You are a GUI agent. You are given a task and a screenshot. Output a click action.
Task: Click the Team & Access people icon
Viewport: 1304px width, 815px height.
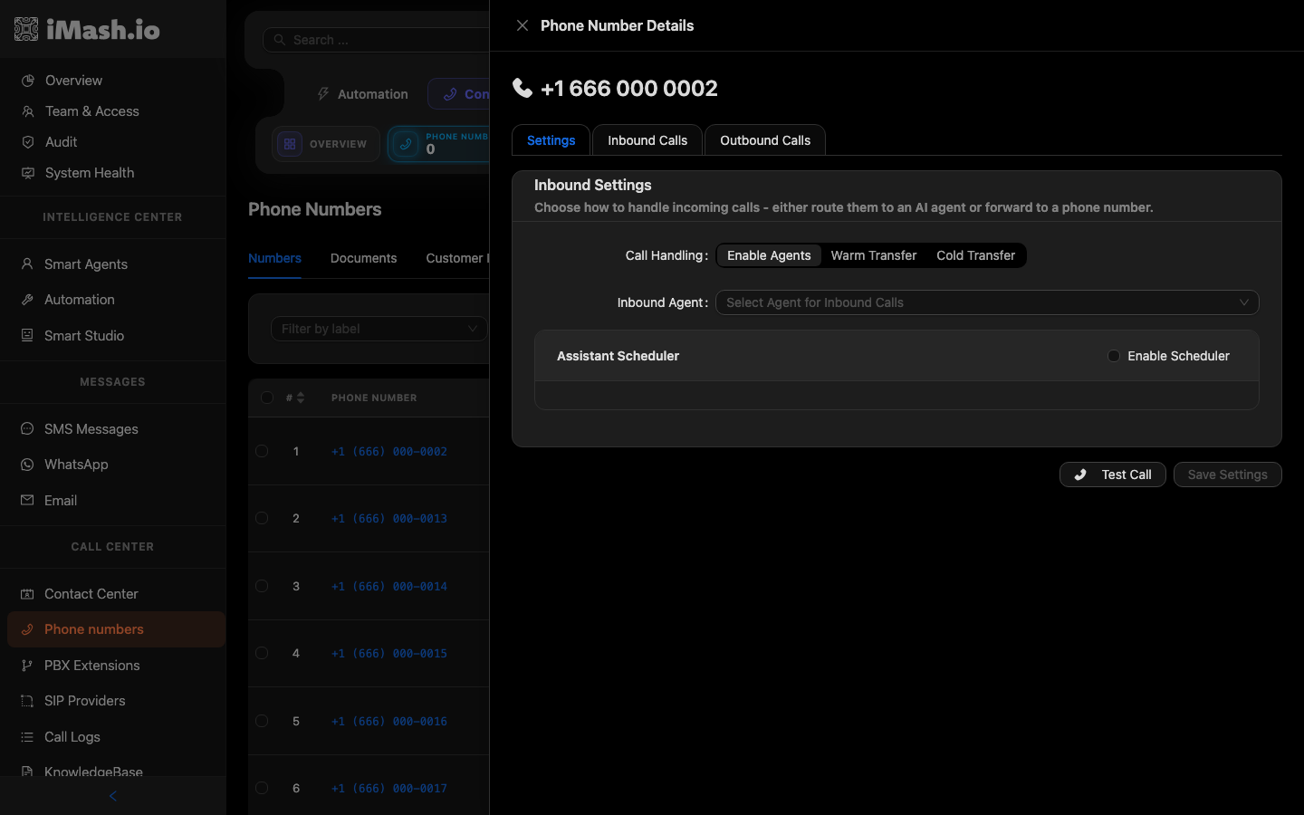(28, 111)
